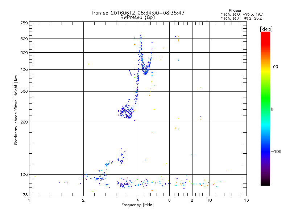Click the 'RwPretec (8p)' subtitle
The height and width of the screenshot is (218, 290).
(x=137, y=17)
